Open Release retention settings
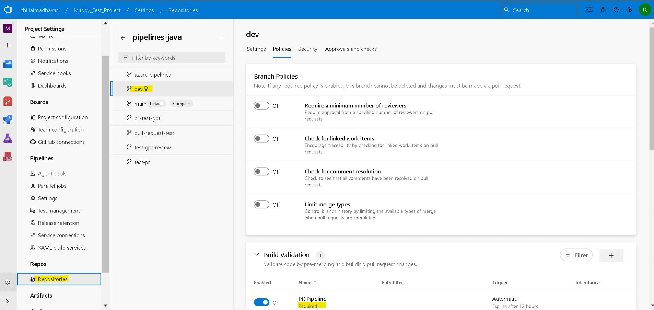 click(x=58, y=223)
